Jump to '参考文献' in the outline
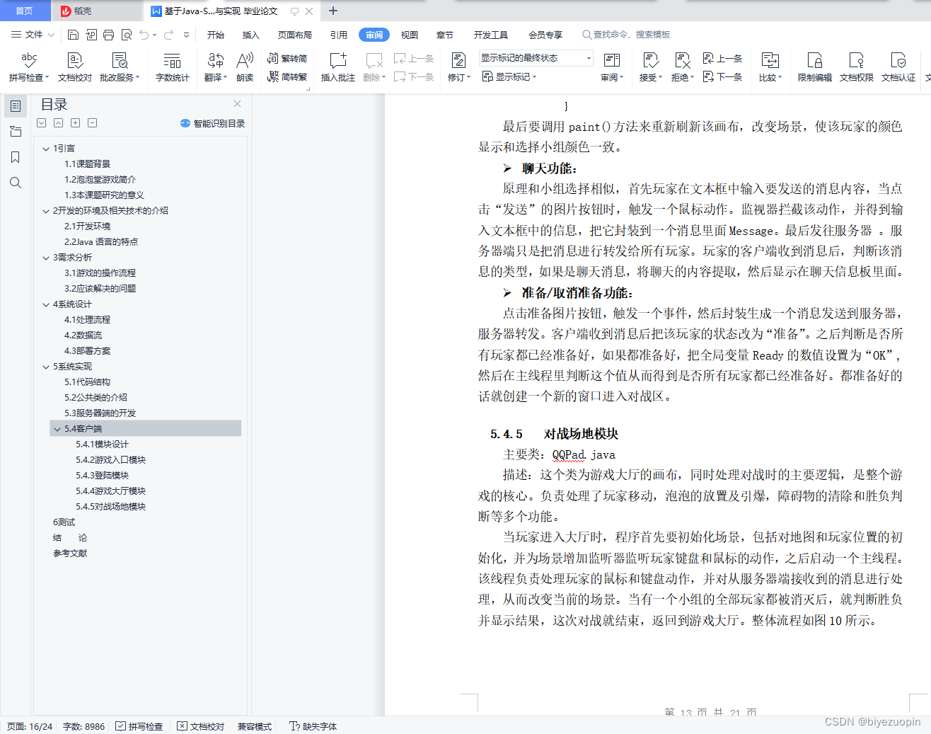 pos(70,554)
